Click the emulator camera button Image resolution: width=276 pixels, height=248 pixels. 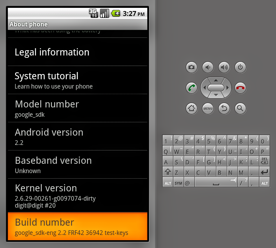tap(191, 67)
